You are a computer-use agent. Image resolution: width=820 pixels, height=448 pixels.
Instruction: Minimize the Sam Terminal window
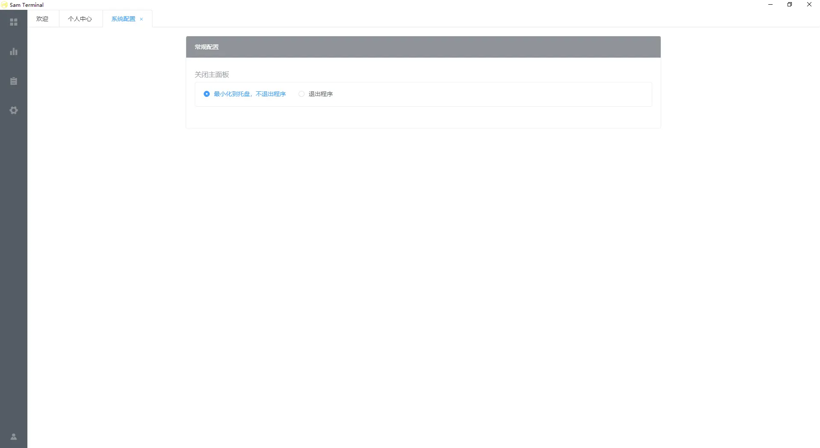[x=770, y=5]
